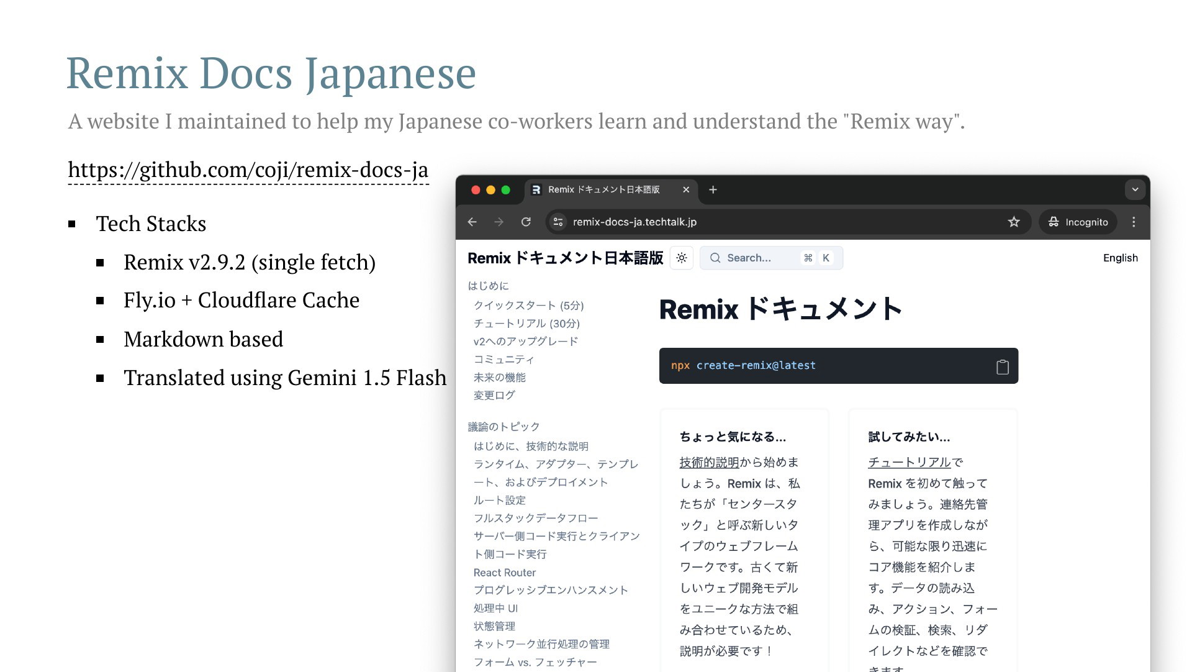Open React Router sidebar item

(504, 572)
